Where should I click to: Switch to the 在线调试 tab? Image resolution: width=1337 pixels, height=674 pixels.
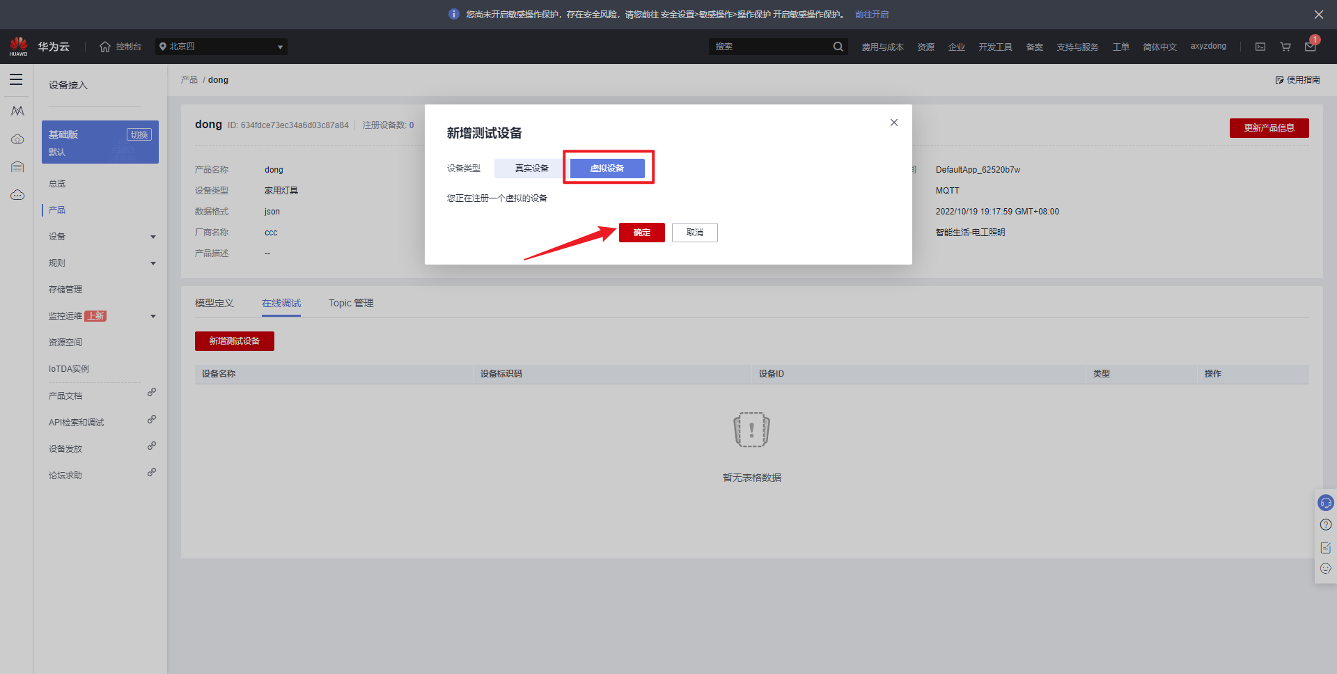(x=281, y=304)
